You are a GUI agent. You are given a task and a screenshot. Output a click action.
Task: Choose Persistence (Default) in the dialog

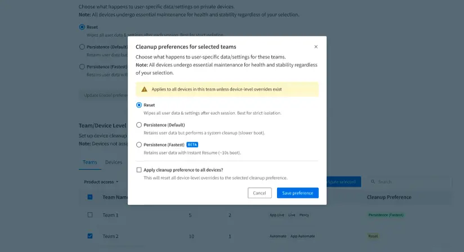pos(139,125)
